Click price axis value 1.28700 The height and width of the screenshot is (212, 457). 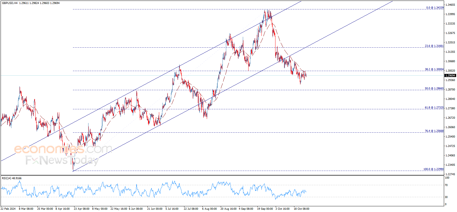tap(450, 90)
